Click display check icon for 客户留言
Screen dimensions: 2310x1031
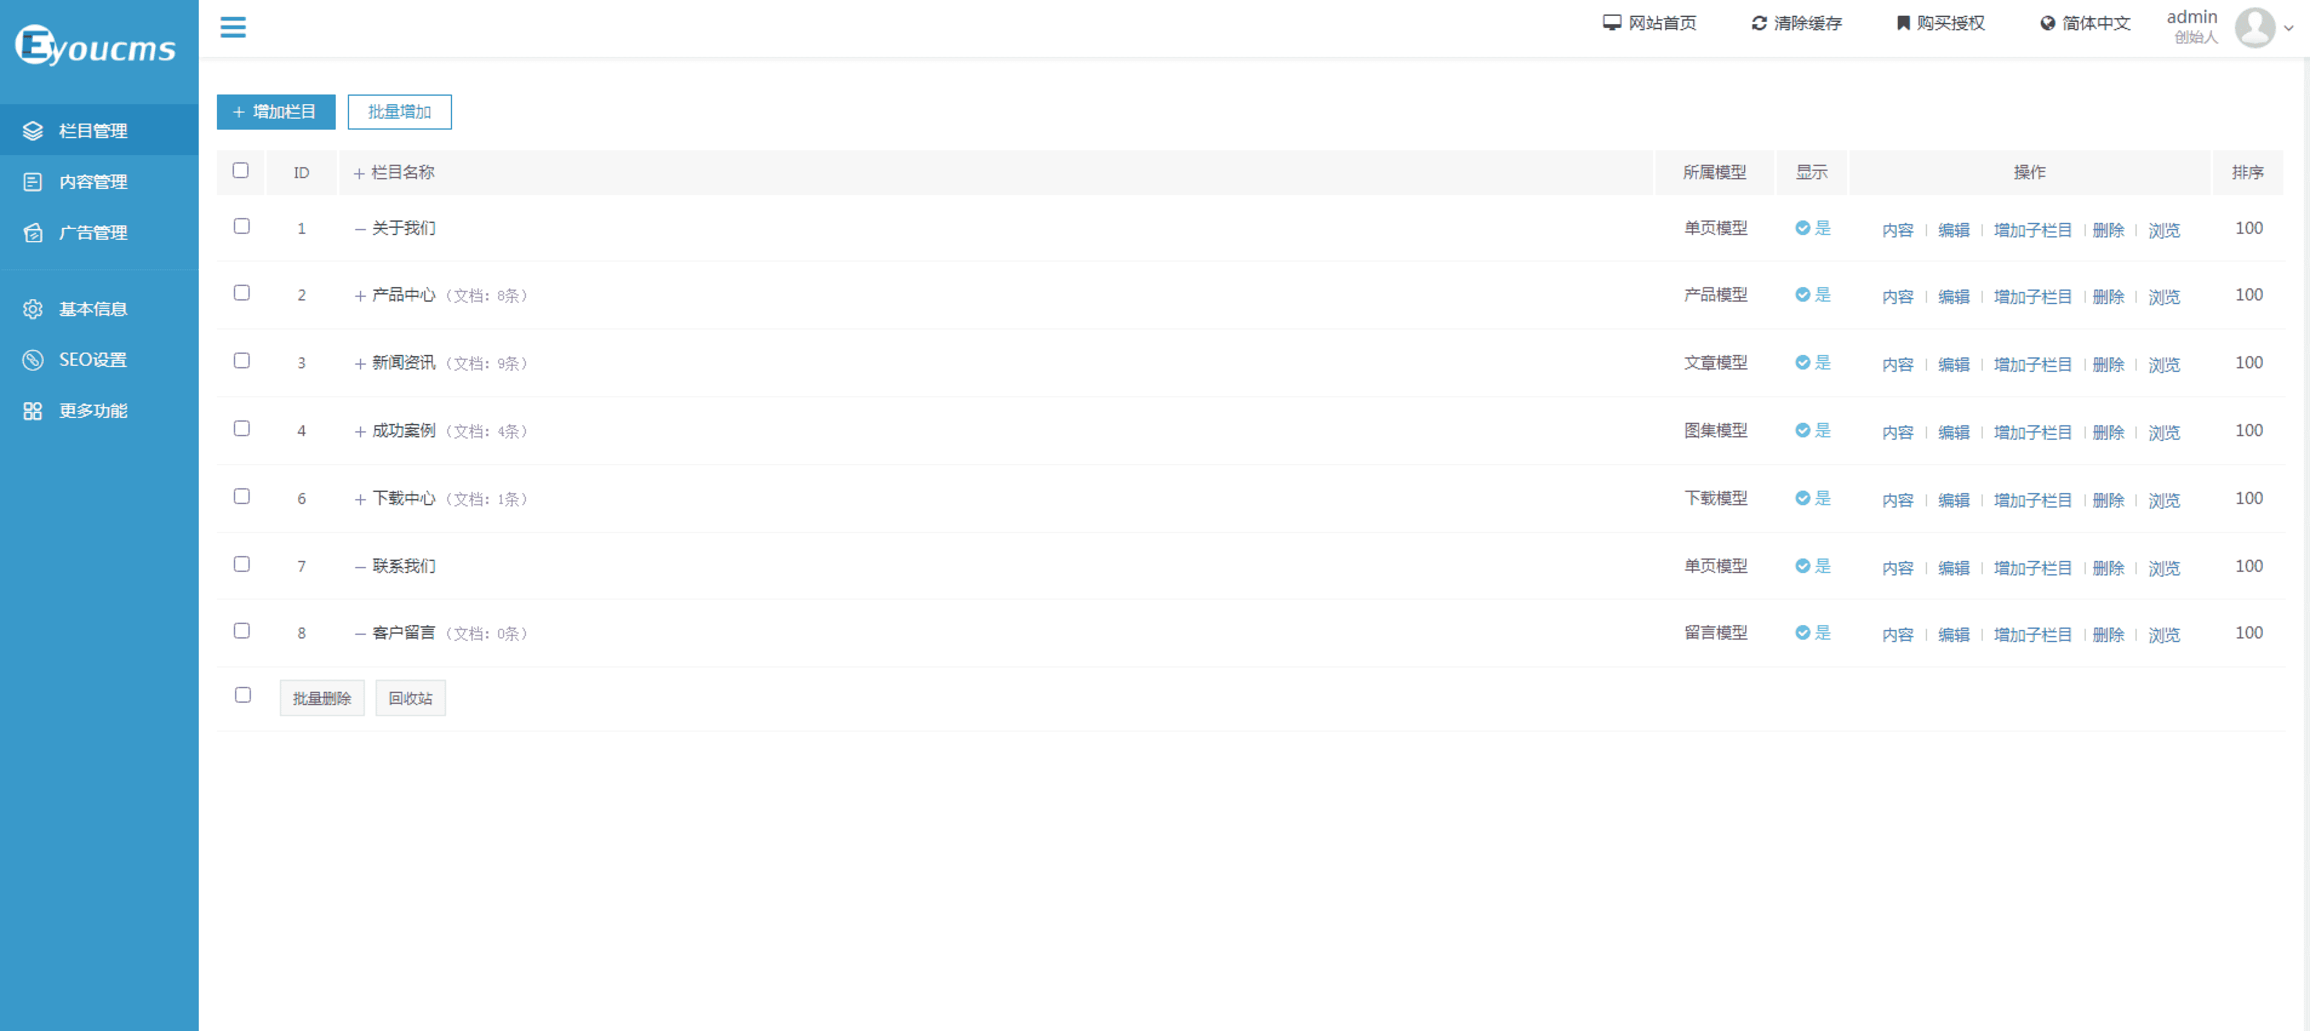(1802, 632)
